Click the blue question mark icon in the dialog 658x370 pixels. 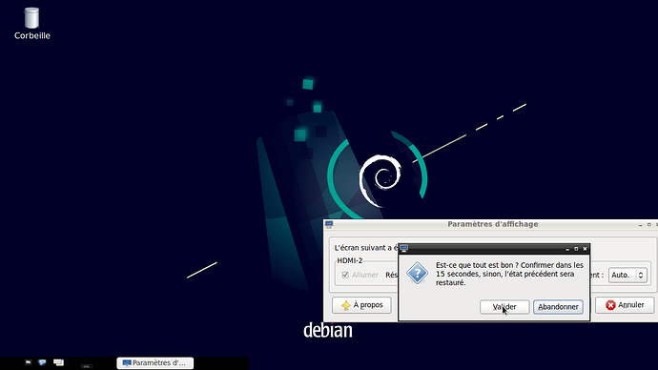(417, 273)
